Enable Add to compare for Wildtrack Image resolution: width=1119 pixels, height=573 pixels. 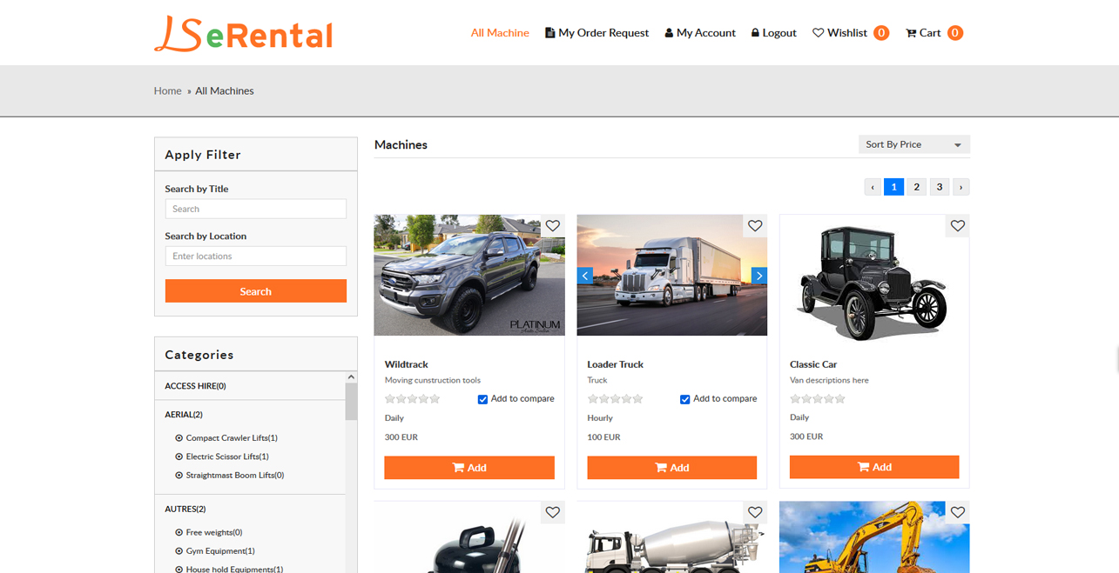[x=482, y=399]
